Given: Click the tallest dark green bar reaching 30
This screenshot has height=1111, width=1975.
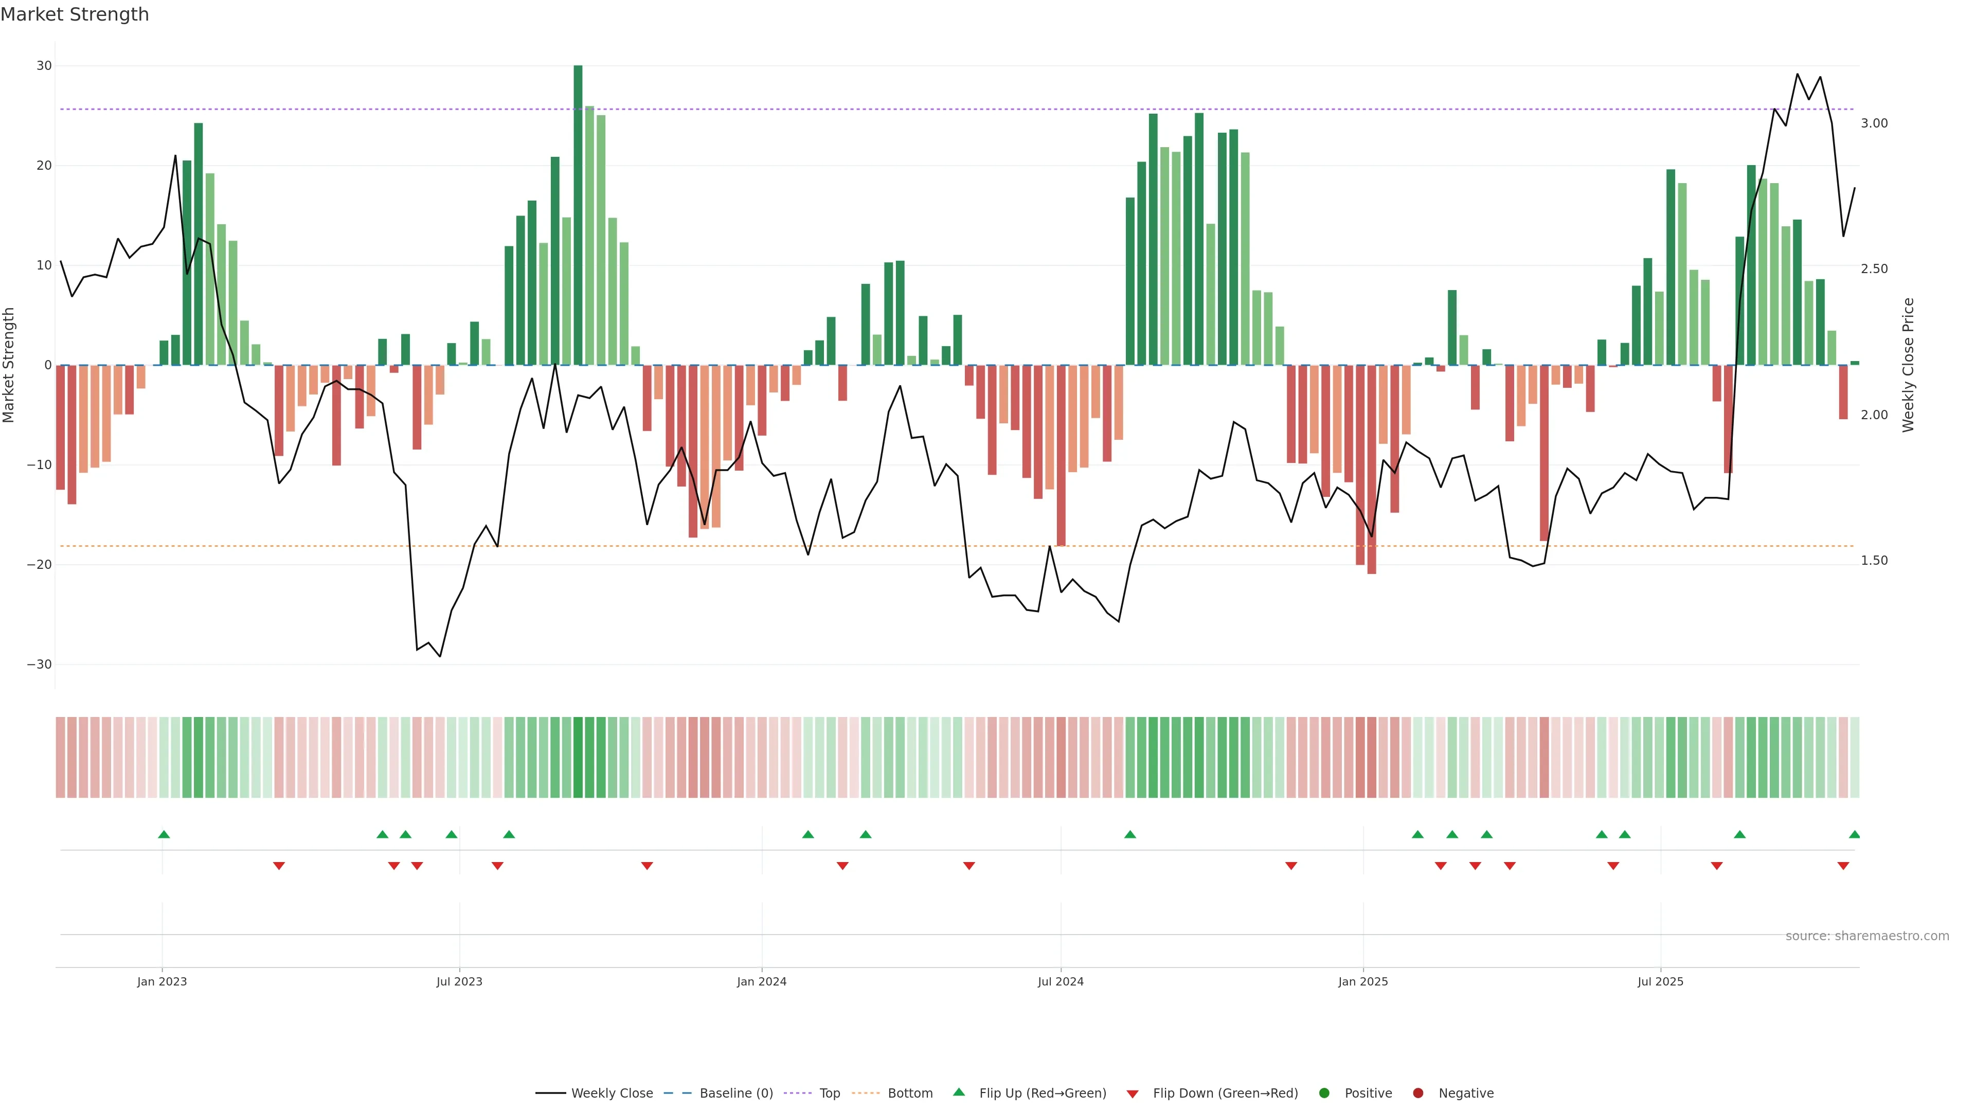Looking at the screenshot, I should coord(578,214).
